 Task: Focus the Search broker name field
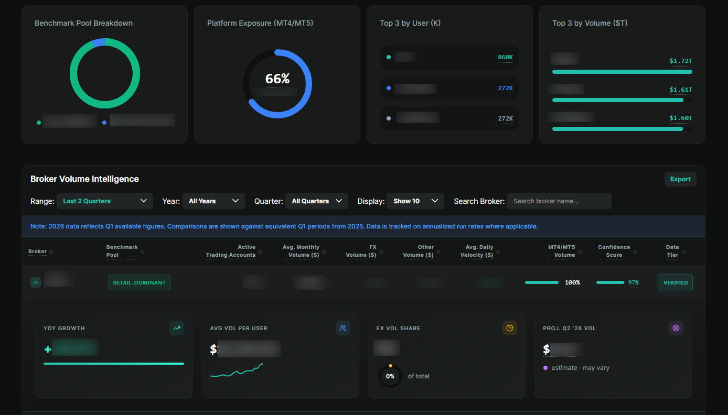tap(559, 201)
